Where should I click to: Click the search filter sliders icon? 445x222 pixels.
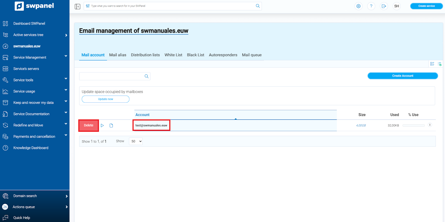click(x=88, y=6)
